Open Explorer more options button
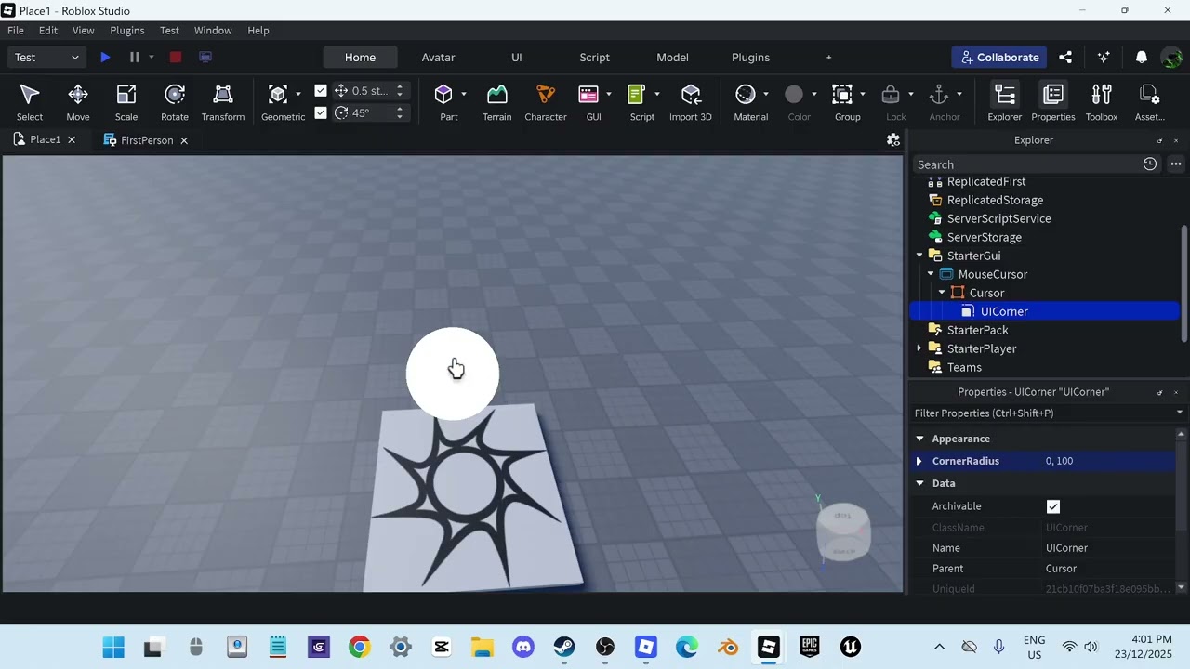The height and width of the screenshot is (669, 1190). click(x=1176, y=164)
